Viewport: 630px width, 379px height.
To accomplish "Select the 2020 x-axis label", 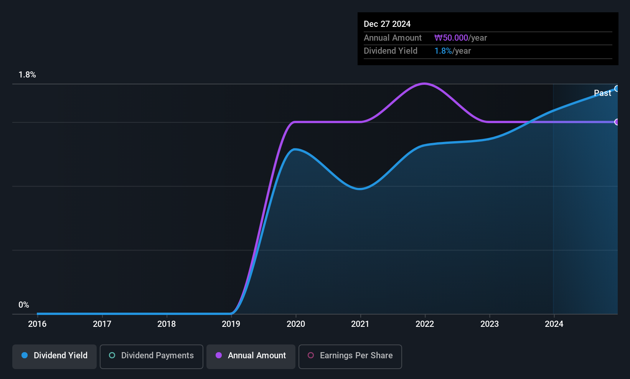I will (296, 324).
